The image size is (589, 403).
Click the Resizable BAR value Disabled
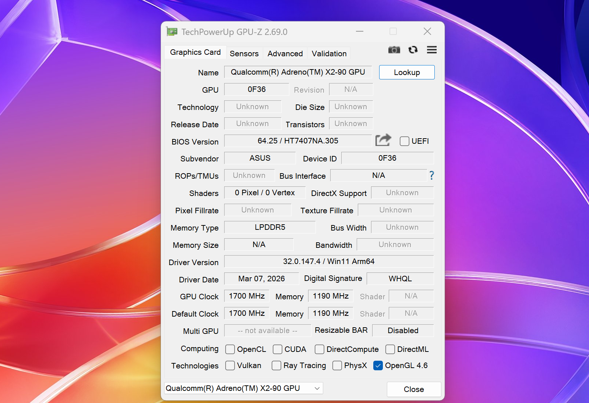403,331
